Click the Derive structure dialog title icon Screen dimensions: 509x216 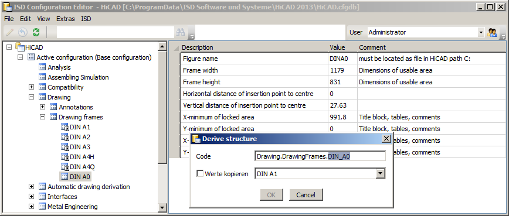pos(196,139)
